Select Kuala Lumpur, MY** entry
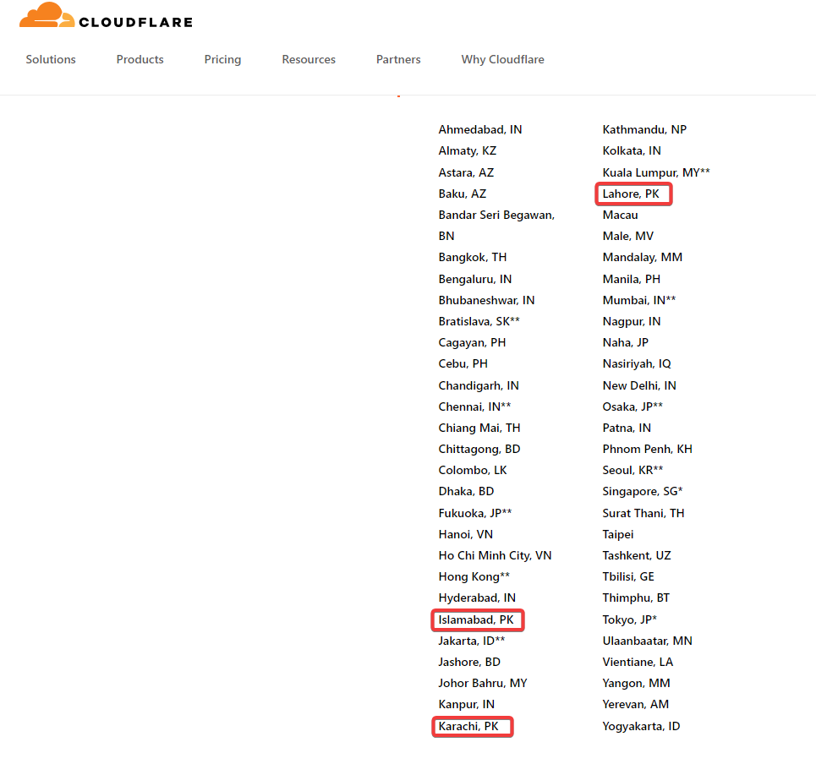816x764 pixels. pyautogui.click(x=656, y=172)
